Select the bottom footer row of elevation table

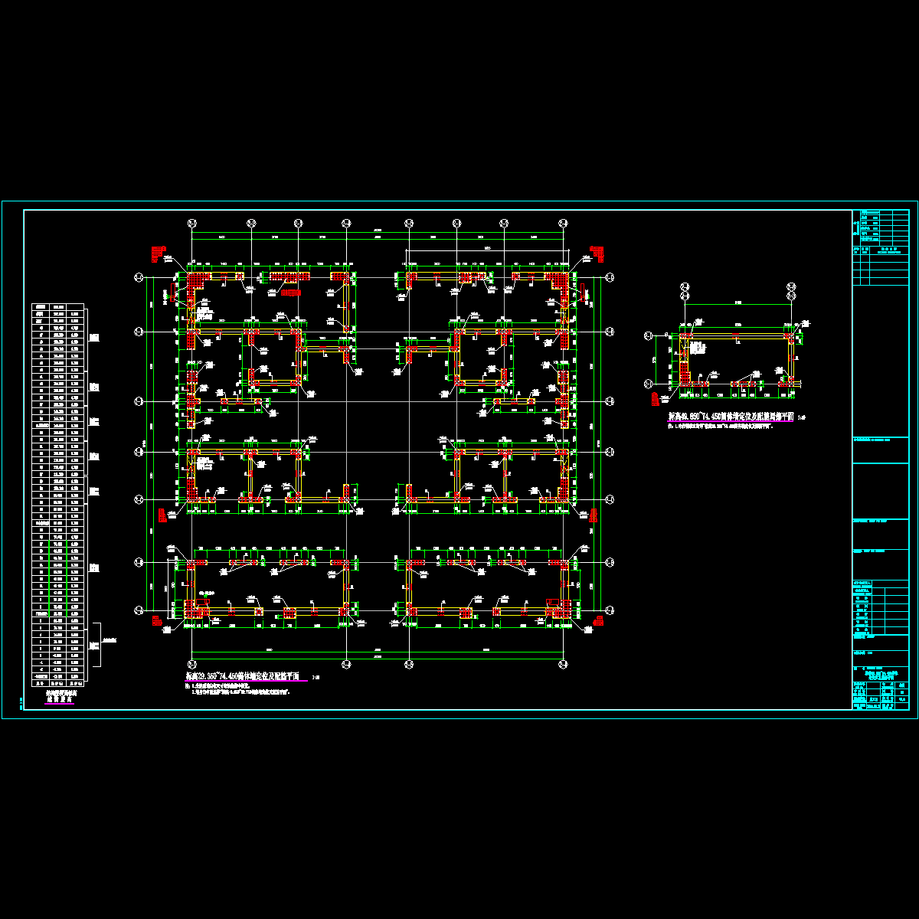tap(58, 683)
